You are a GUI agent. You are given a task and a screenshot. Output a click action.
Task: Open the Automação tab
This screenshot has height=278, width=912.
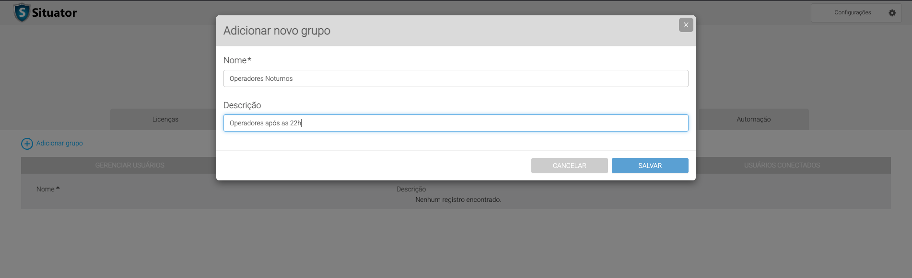[x=753, y=119]
